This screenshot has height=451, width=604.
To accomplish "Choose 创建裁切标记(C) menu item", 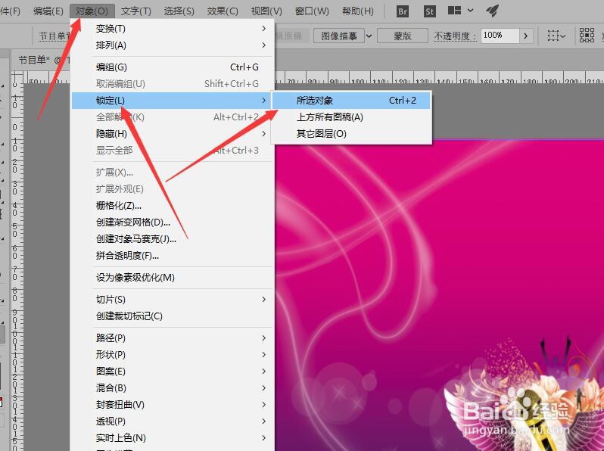I will 172,316.
